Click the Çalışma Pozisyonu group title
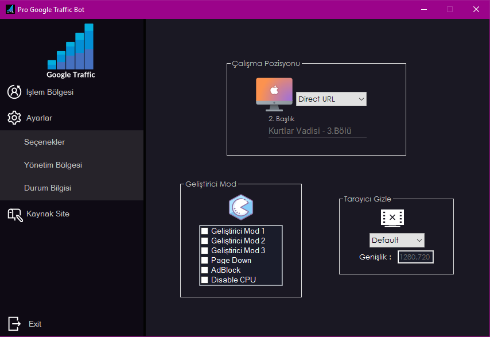 coord(266,64)
